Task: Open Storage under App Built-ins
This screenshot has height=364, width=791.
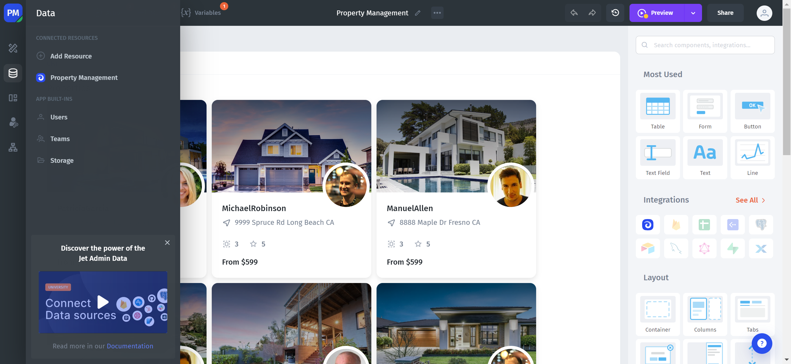Action: [62, 160]
